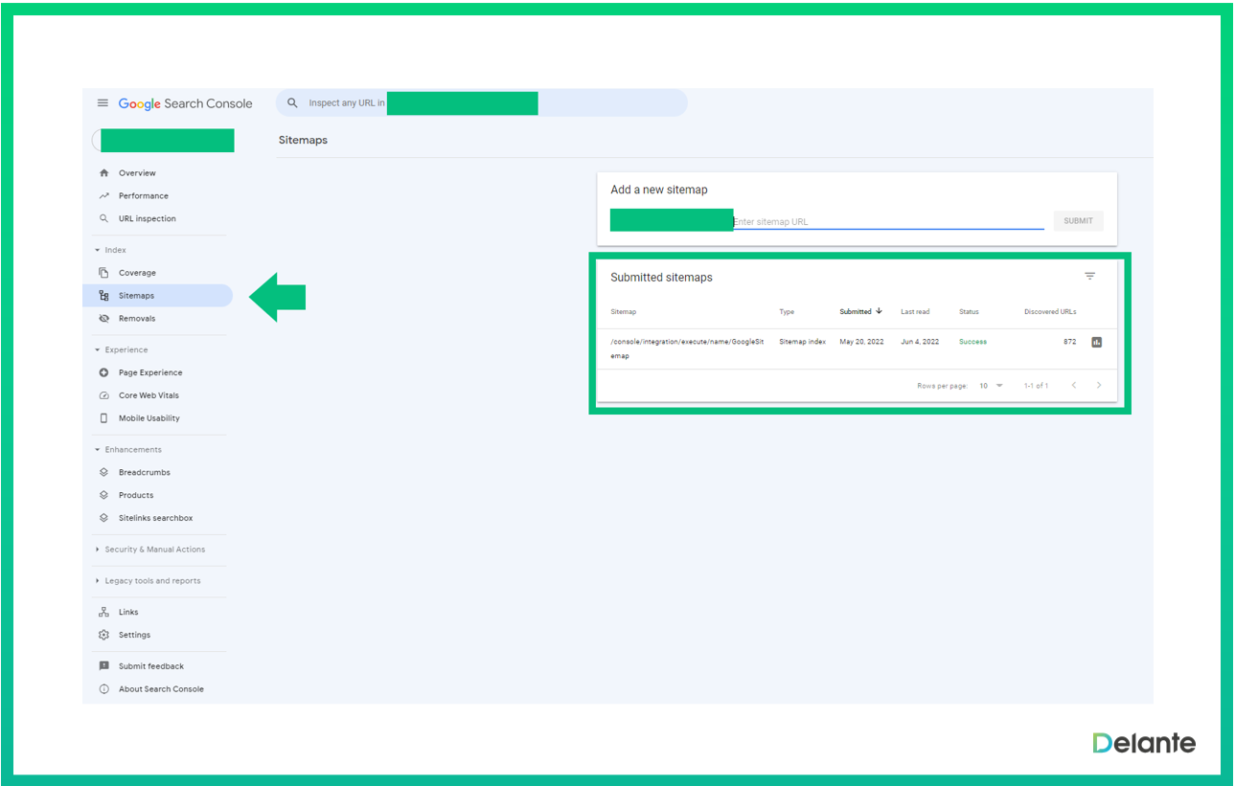Viewport: 1235px width, 786px height.
Task: Click the SUBMIT button
Action: tap(1078, 221)
